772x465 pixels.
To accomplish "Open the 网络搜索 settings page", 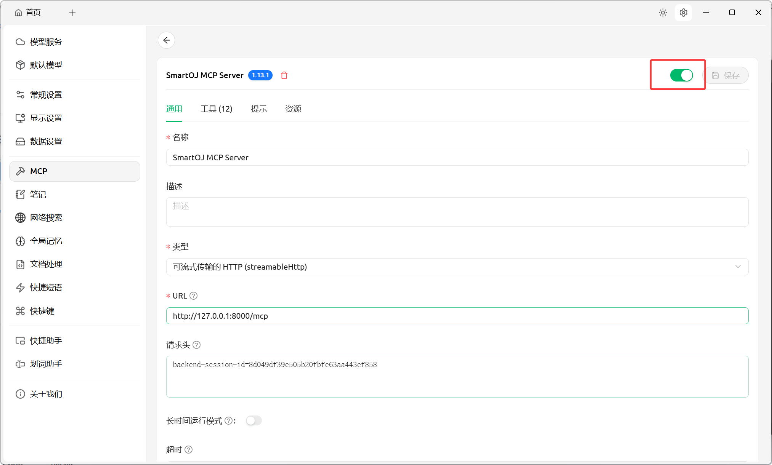I will coord(75,218).
